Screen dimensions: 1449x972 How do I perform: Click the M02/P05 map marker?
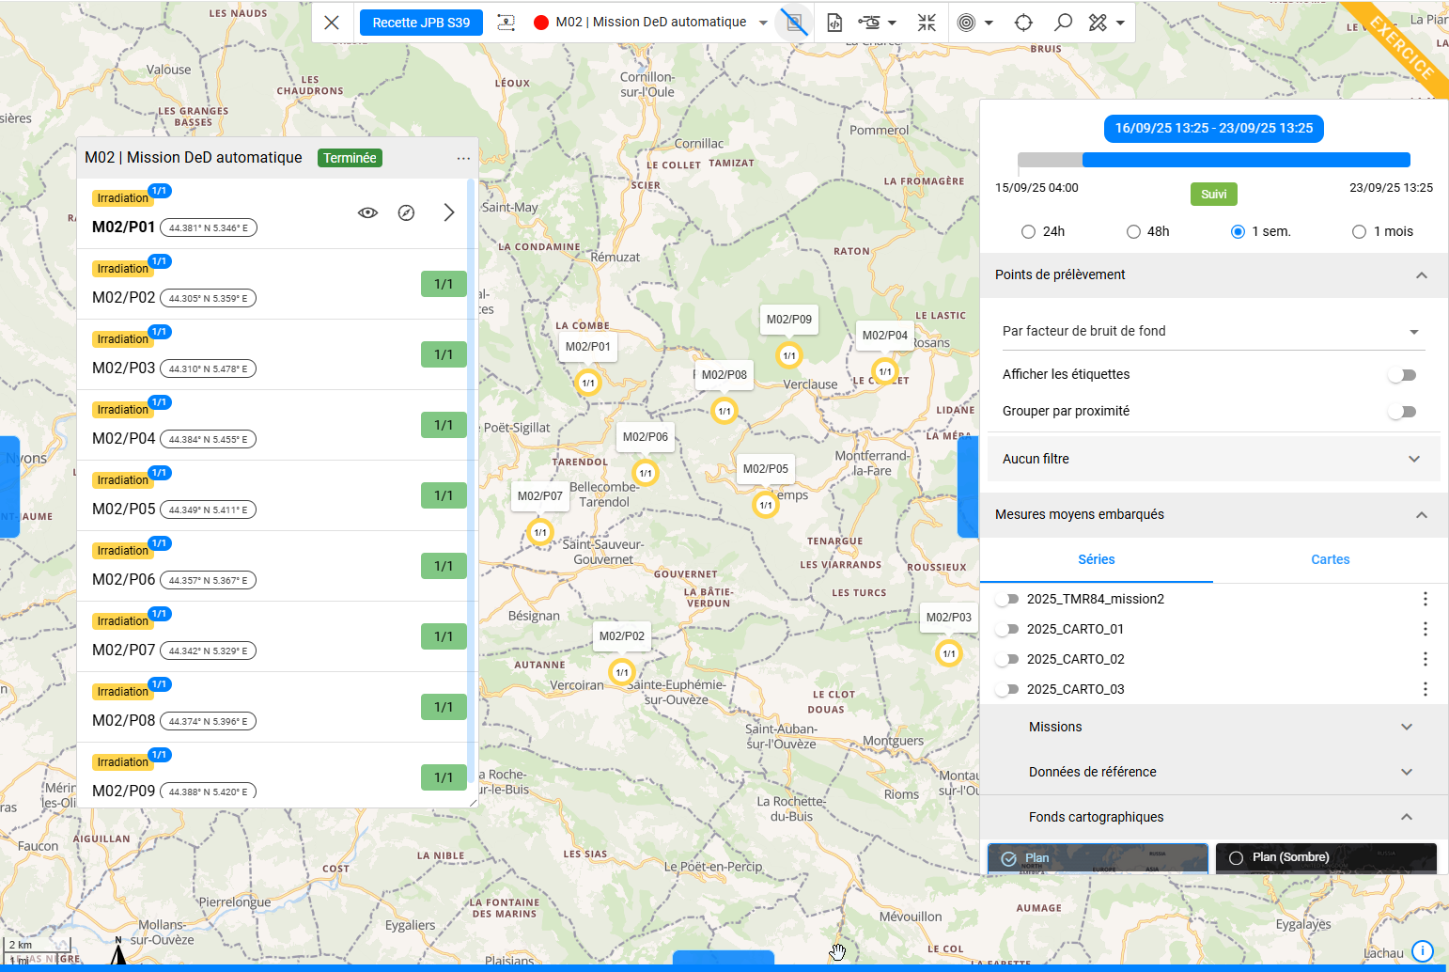pyautogui.click(x=766, y=505)
